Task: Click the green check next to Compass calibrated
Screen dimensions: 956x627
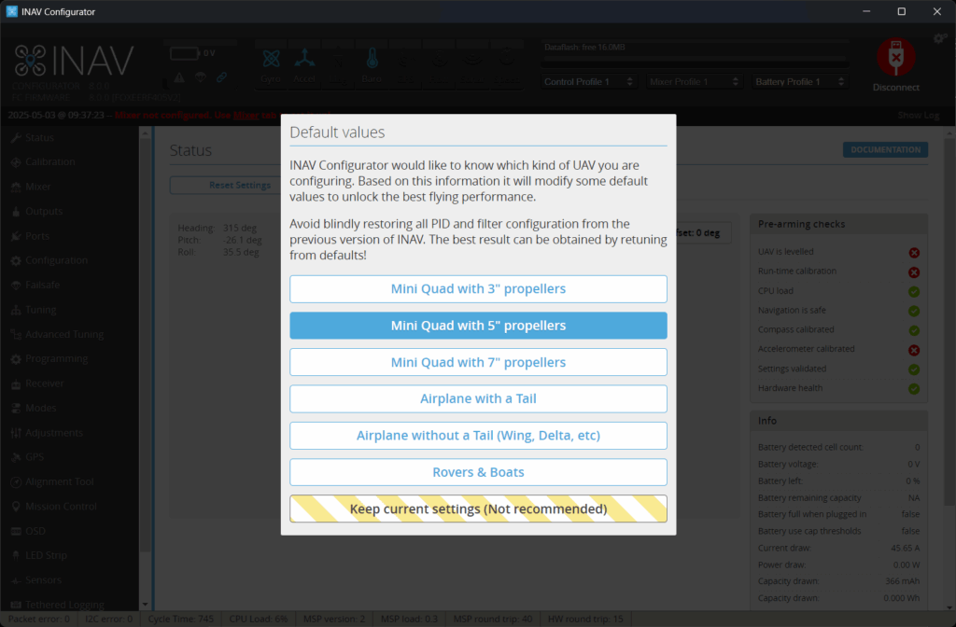Action: 914,331
